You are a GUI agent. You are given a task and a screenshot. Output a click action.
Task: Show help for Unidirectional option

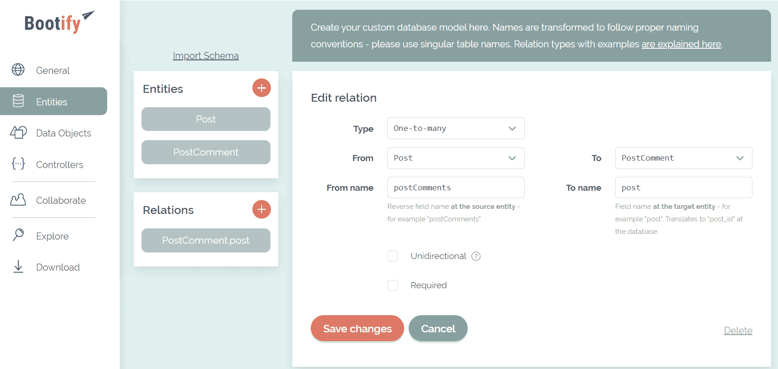(x=476, y=256)
